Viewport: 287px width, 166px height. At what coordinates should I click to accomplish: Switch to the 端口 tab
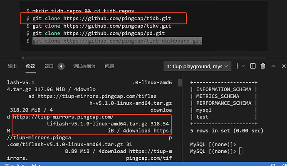pyautogui.click(x=49, y=66)
